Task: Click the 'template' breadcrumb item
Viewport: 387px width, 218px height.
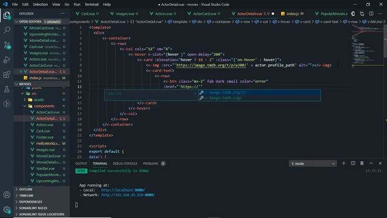Action: [x=180, y=22]
